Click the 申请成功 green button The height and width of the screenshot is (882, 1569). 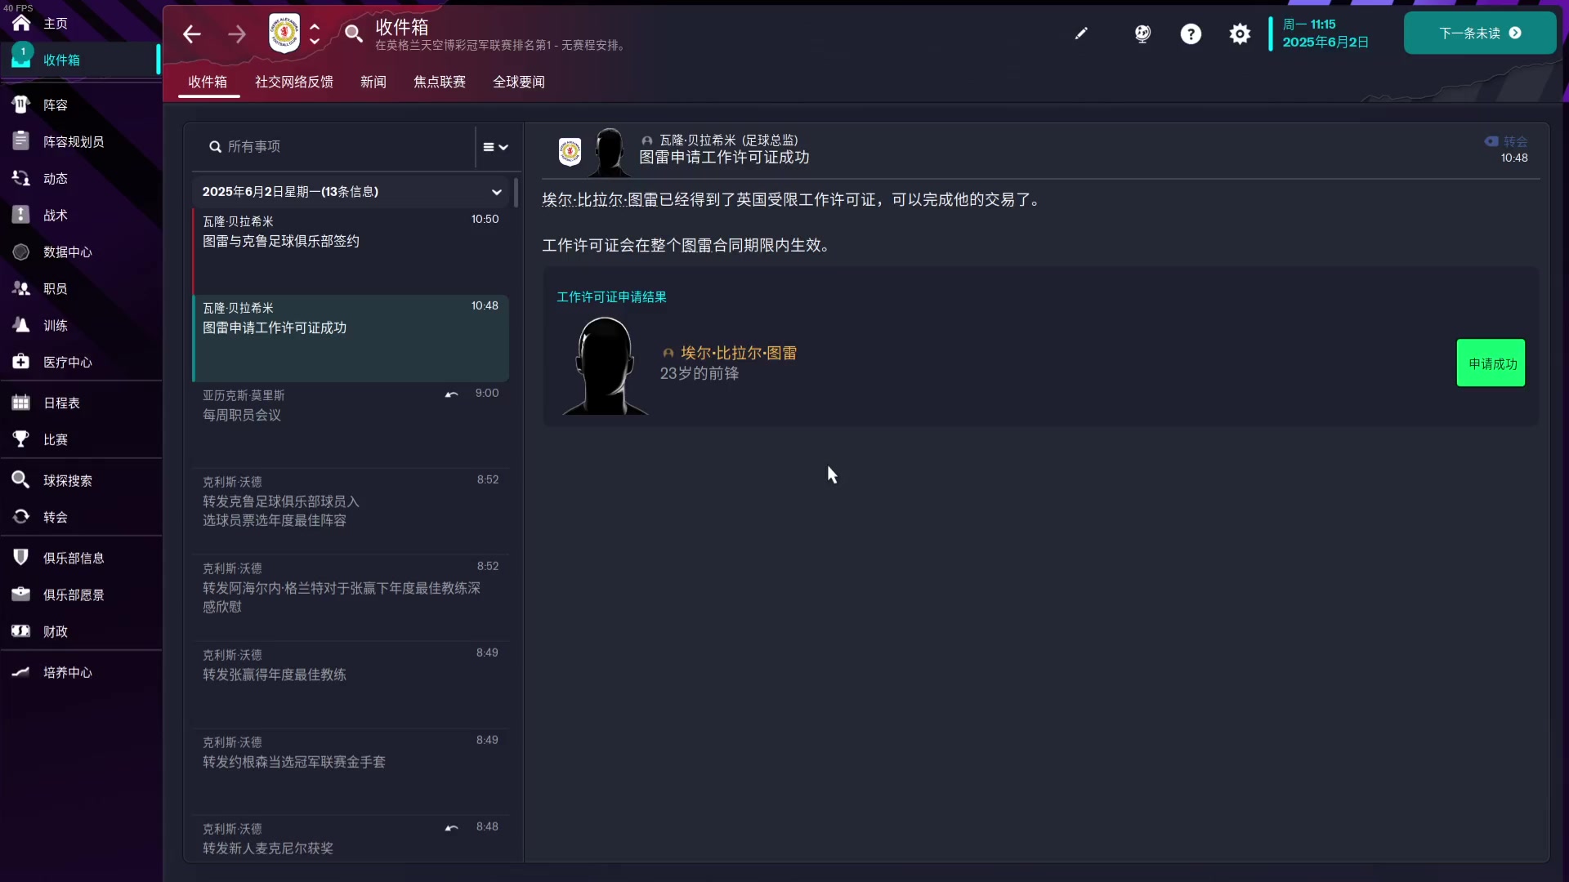point(1491,363)
